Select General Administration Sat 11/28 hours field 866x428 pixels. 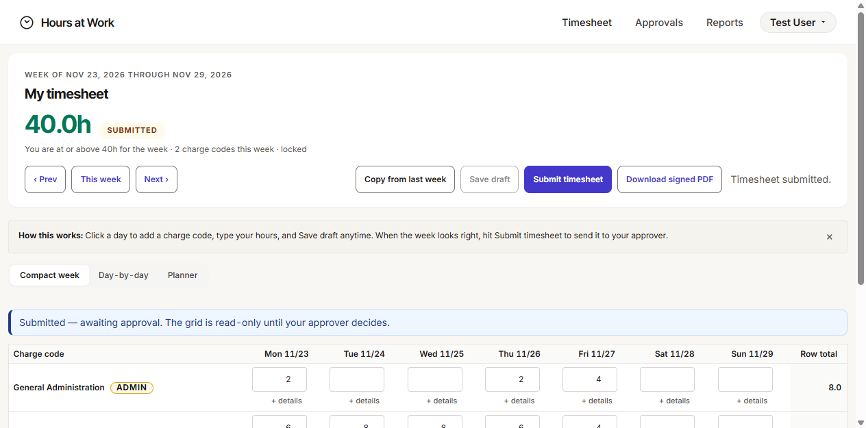[x=667, y=379]
